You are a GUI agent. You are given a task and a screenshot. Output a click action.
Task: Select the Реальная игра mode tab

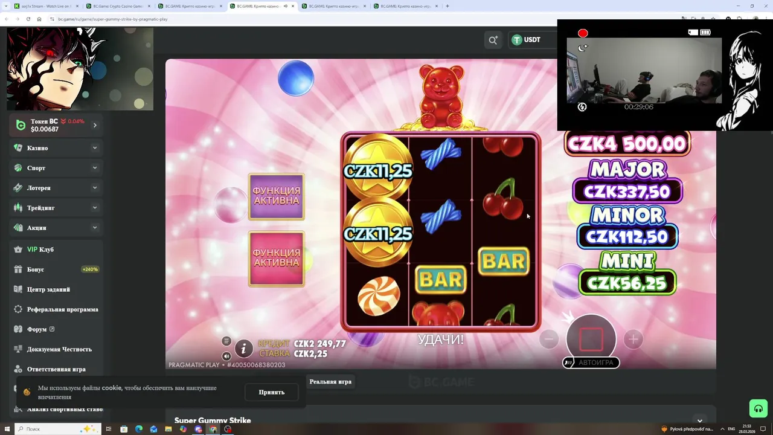pyautogui.click(x=330, y=382)
